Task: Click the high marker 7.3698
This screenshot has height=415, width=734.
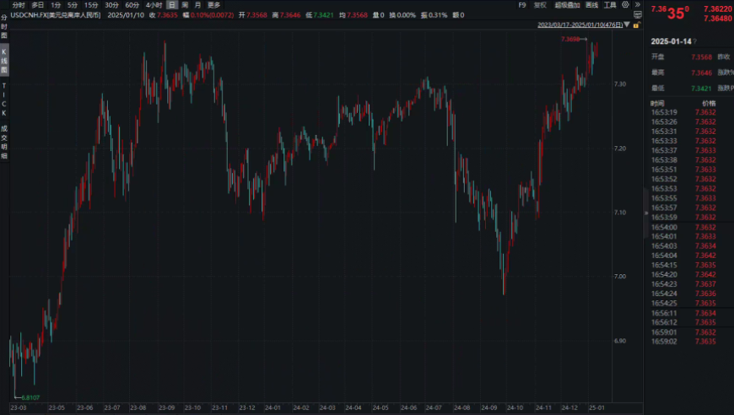Action: (570, 40)
